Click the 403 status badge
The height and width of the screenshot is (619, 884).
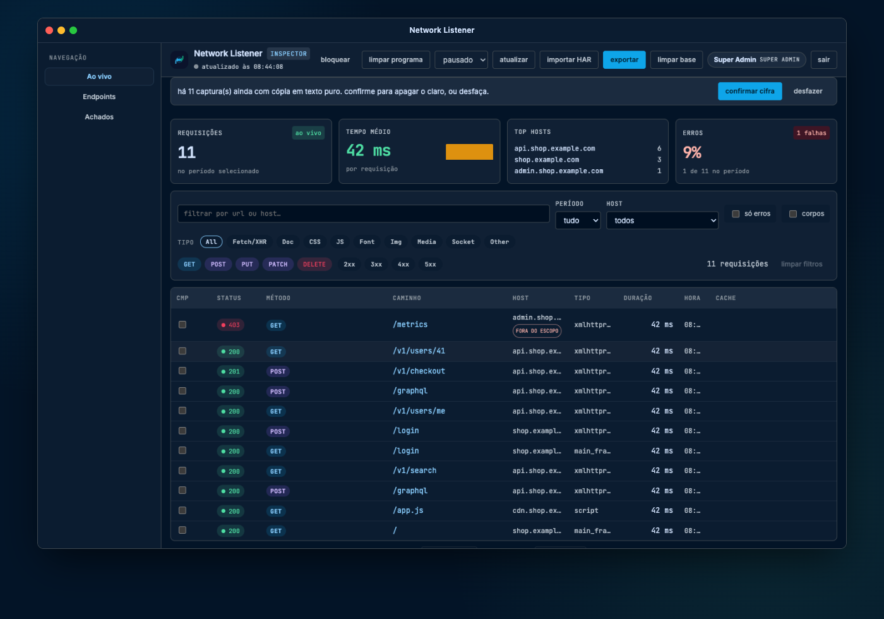click(230, 325)
